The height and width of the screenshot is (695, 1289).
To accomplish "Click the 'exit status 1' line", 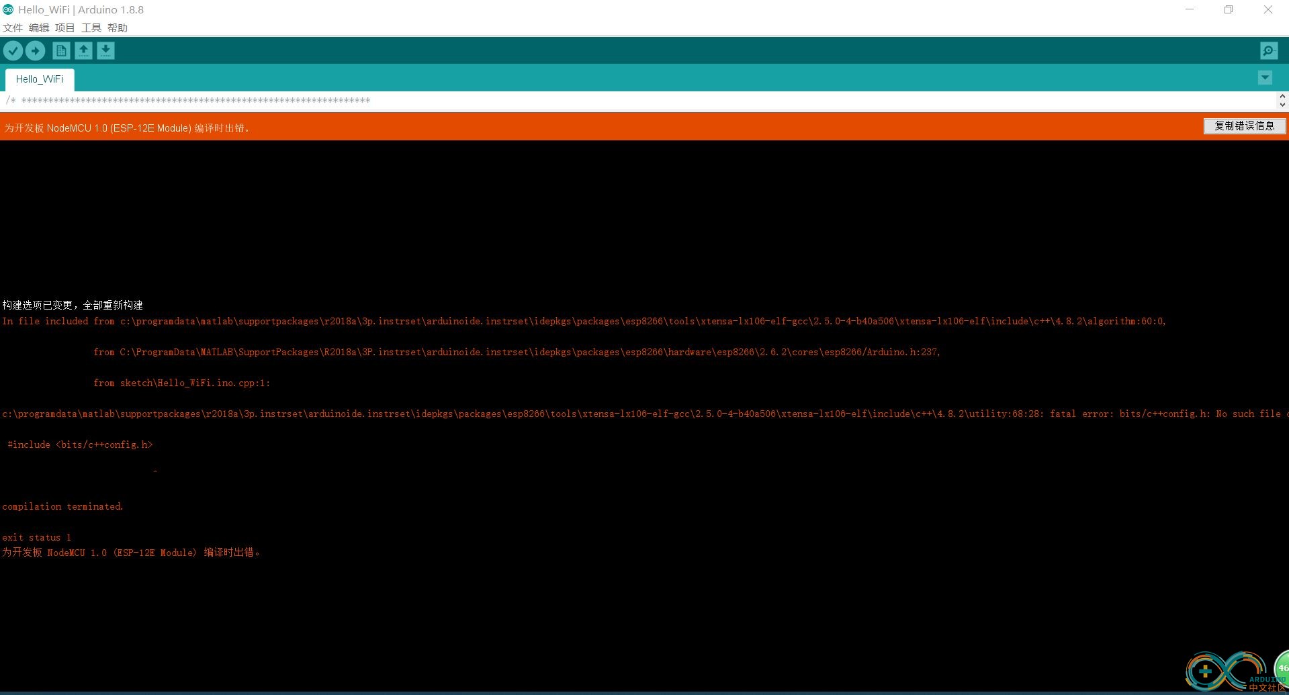I will [36, 537].
